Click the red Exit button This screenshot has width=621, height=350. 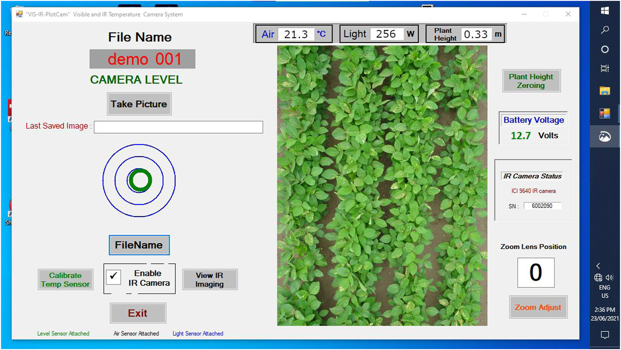pos(138,313)
